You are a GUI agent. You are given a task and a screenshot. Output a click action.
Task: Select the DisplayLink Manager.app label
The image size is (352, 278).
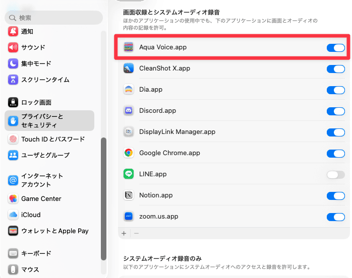177,131
